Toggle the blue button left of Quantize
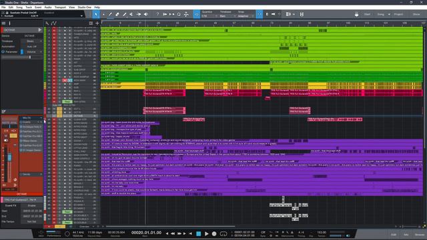 pos(196,14)
